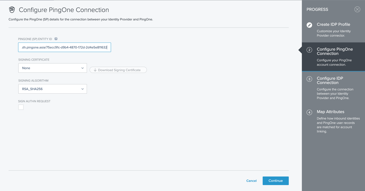Open the Signing Algorithm dropdown
The image size is (365, 191).
pyautogui.click(x=52, y=89)
